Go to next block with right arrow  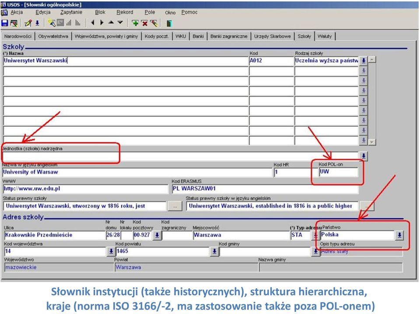[x=102, y=23]
